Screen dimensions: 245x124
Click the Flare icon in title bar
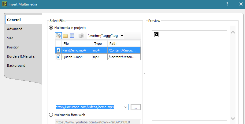[x=4, y=4]
